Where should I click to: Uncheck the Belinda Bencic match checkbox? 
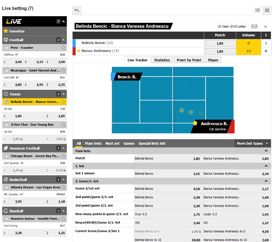[6, 102]
